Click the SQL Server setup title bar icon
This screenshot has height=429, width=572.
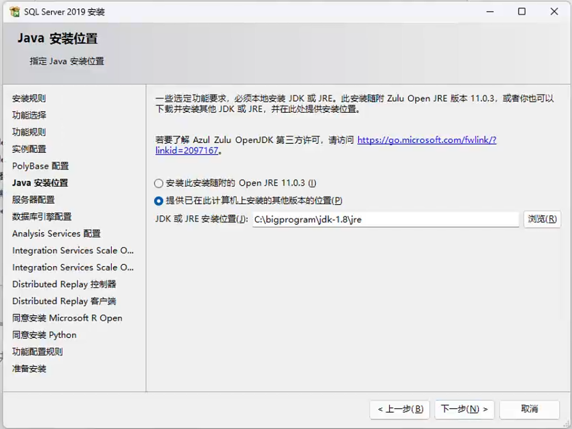15,12
